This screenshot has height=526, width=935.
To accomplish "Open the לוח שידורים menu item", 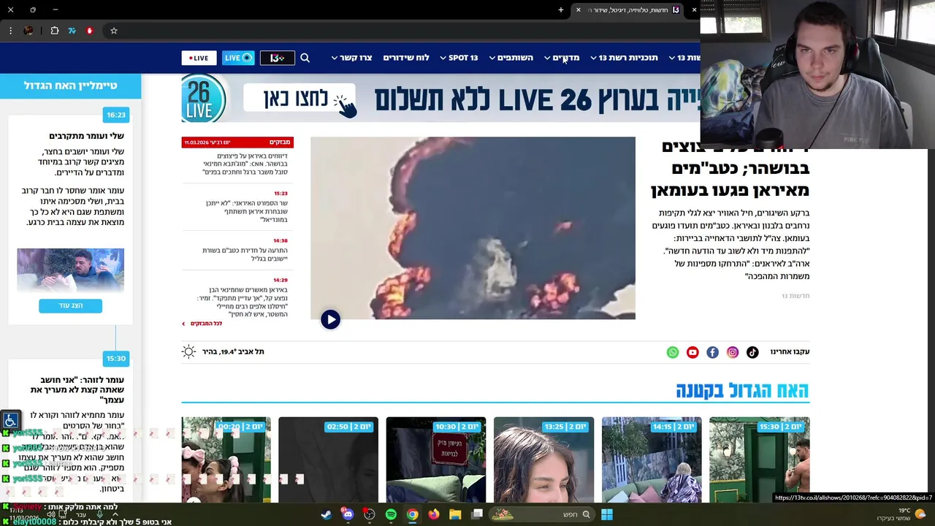I will coord(406,58).
